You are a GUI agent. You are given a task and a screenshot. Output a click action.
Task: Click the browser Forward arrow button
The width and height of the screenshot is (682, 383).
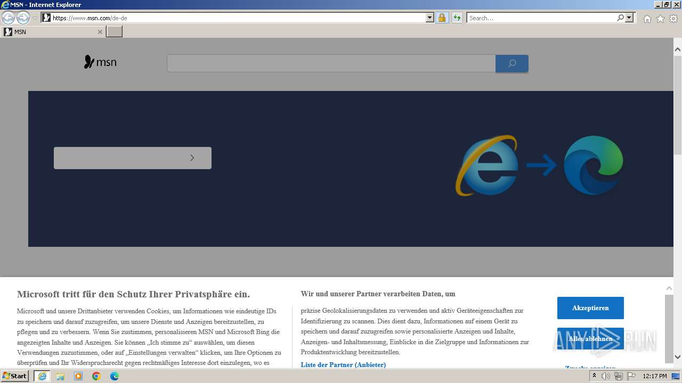click(23, 18)
